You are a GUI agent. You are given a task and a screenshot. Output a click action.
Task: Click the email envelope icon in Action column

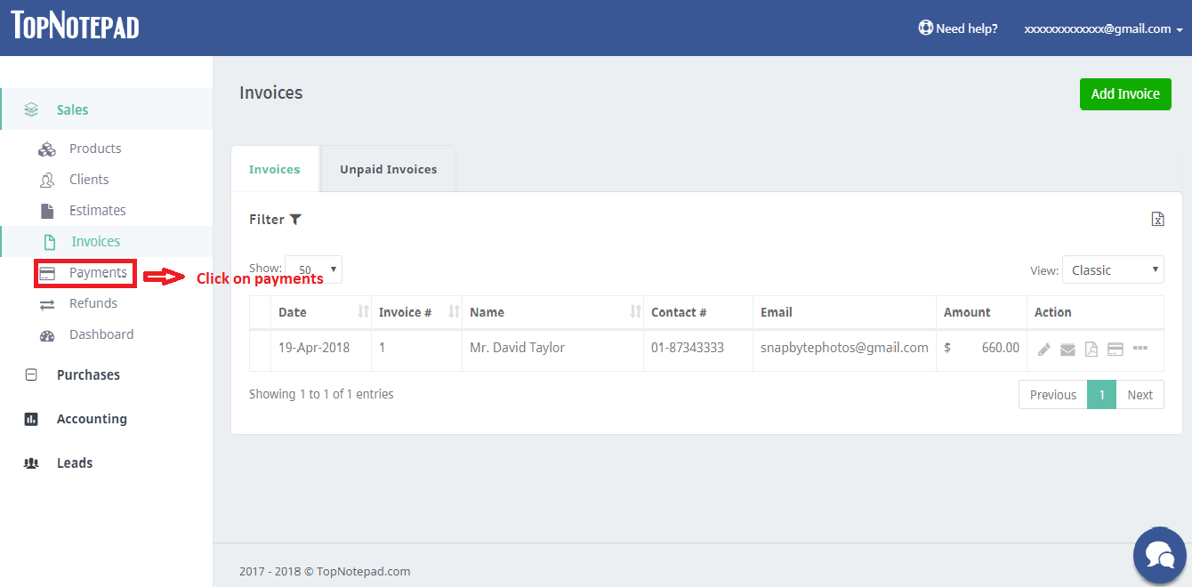[x=1067, y=350]
